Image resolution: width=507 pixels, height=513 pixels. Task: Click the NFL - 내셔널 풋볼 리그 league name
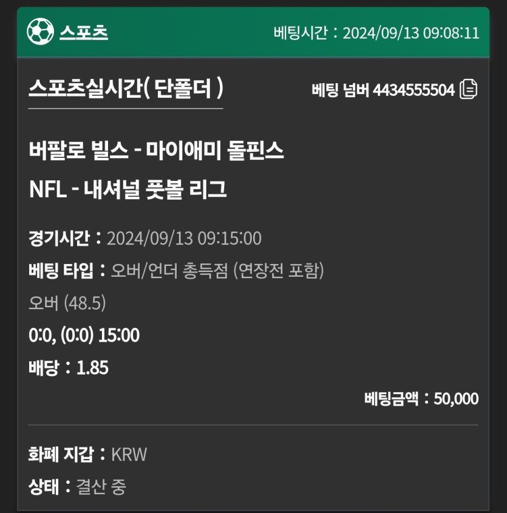(x=128, y=189)
